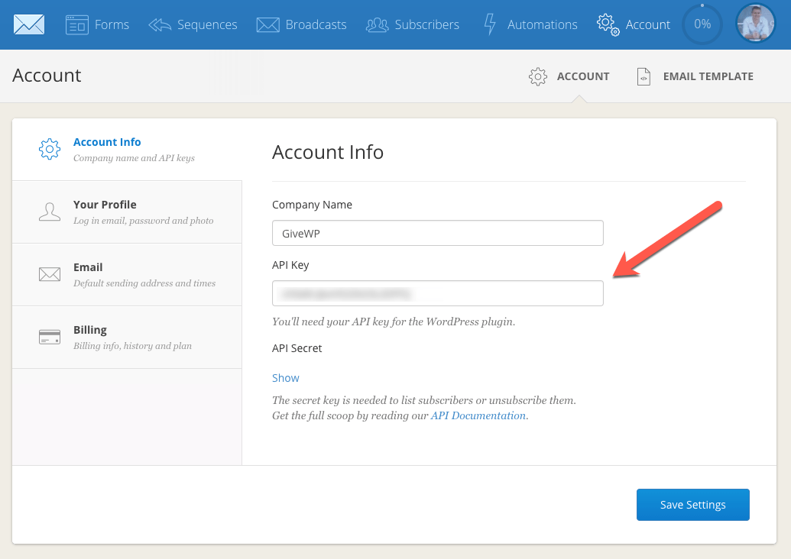Open the user profile avatar
The image size is (791, 559).
pos(755,24)
